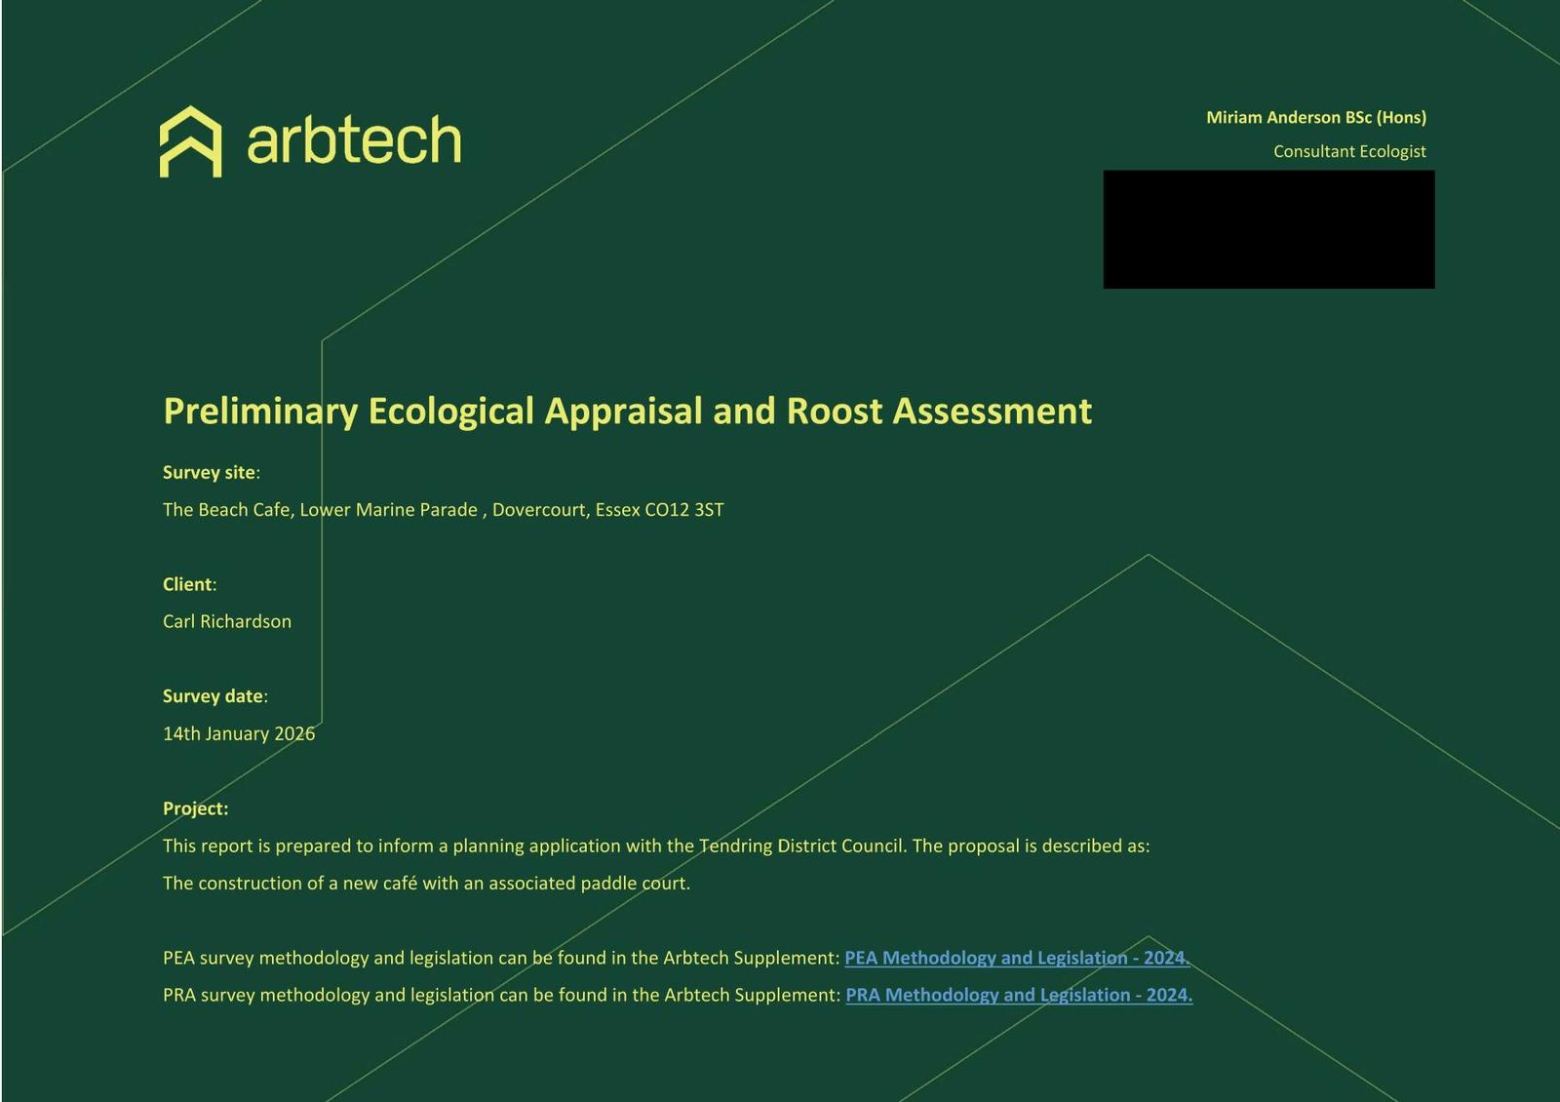The height and width of the screenshot is (1102, 1560).
Task: Click the postcode CO12 3ST
Action: [x=683, y=509]
